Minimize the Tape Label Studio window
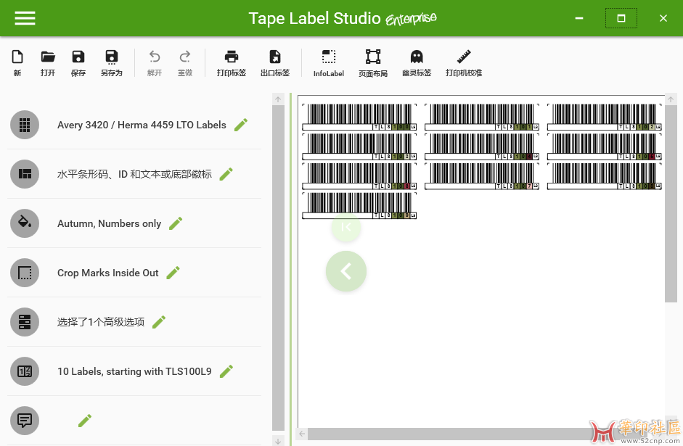Viewport: 683px width, 446px height. click(x=579, y=18)
